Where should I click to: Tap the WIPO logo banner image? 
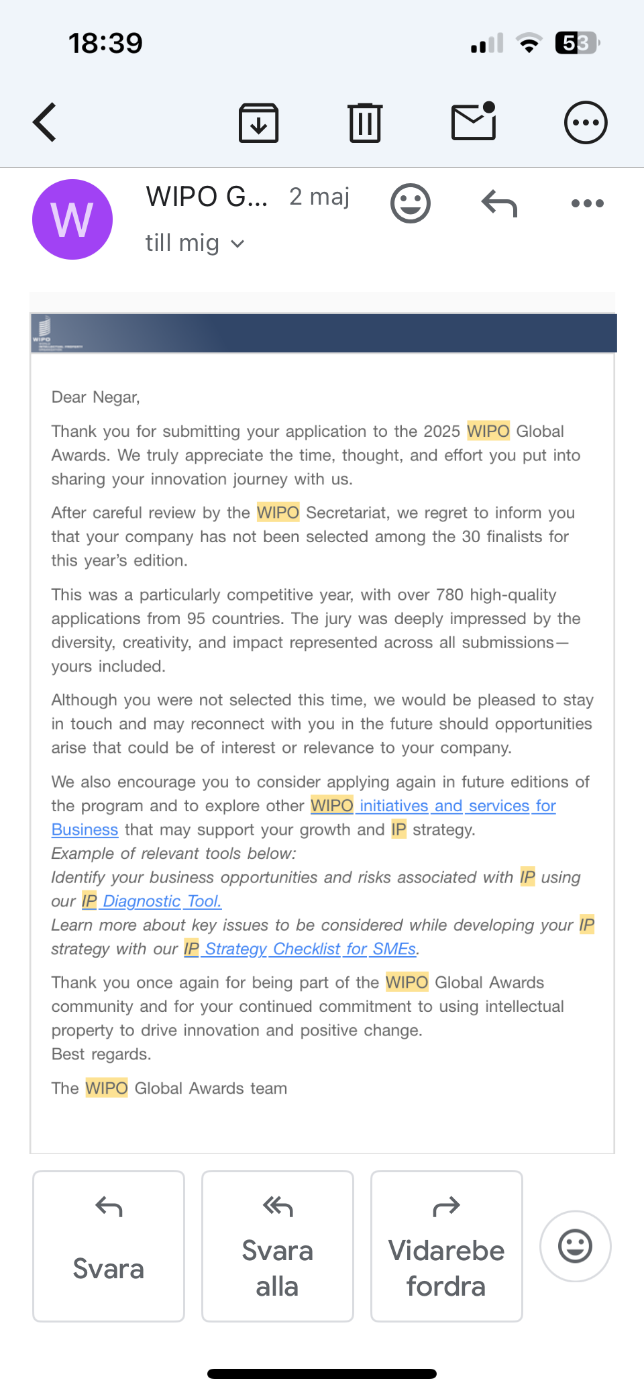pos(323,333)
